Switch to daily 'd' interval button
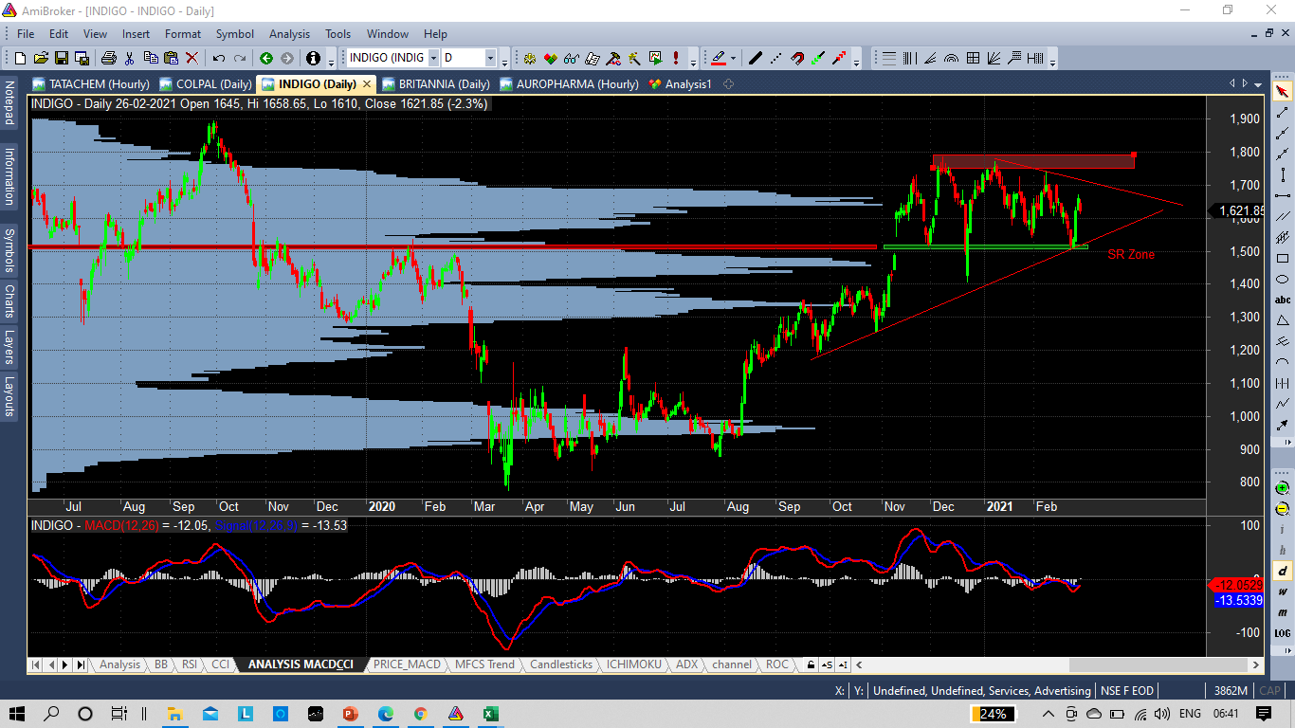 coord(1283,571)
